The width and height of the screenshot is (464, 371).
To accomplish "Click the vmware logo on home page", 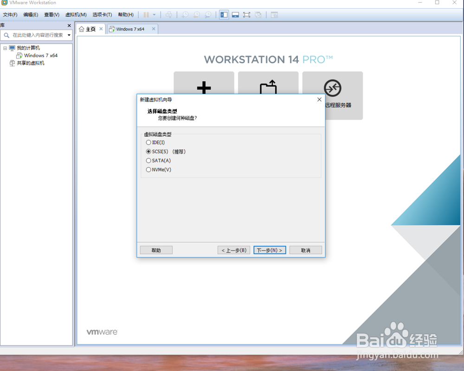I will click(102, 332).
